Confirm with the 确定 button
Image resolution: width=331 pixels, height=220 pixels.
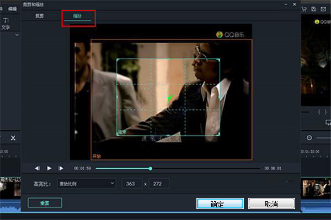tap(220, 204)
